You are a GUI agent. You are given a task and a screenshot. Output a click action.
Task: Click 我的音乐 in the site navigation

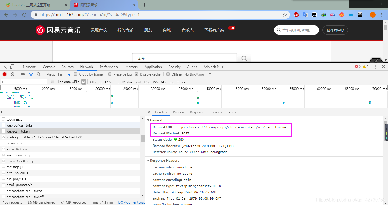[125, 30]
